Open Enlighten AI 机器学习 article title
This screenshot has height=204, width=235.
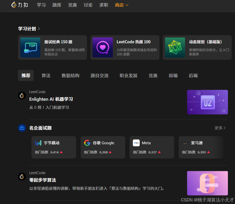pos(51,99)
